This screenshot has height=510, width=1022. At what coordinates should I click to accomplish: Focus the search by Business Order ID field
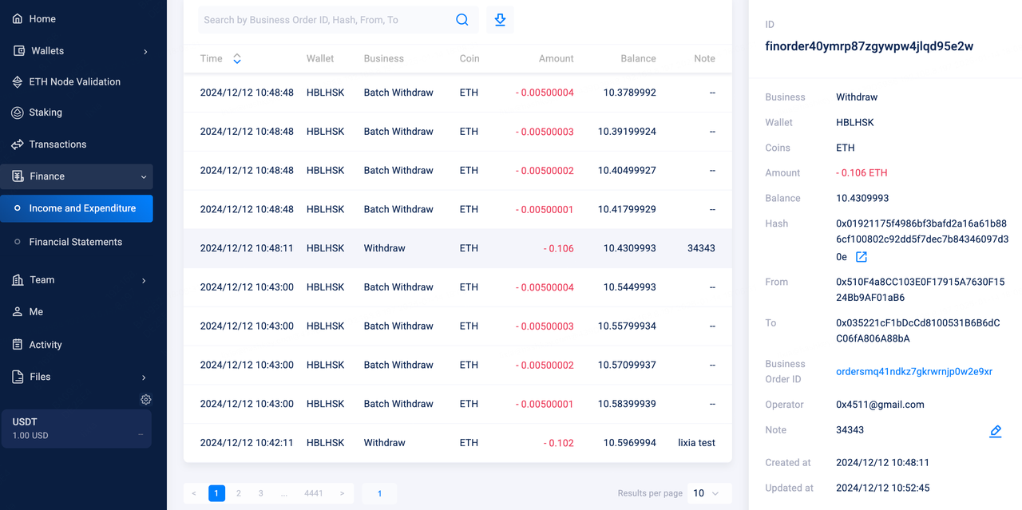[323, 20]
